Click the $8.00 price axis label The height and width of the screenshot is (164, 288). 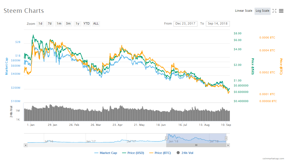click(x=237, y=33)
